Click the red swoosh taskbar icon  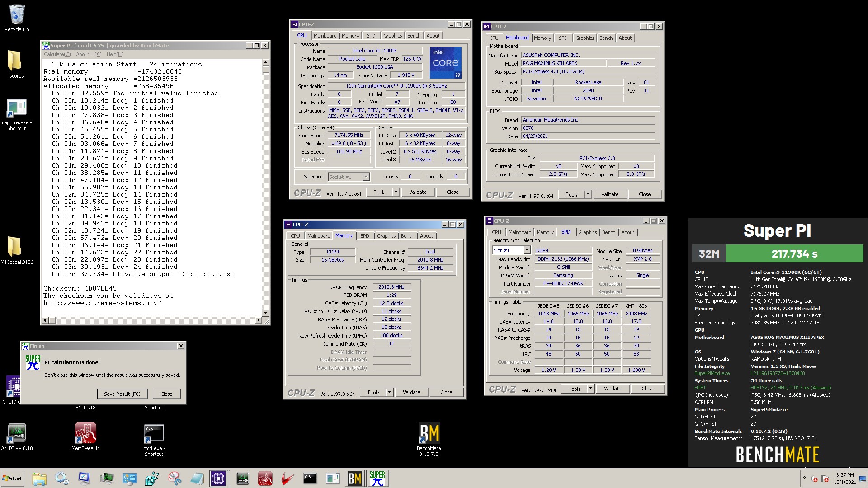[288, 479]
